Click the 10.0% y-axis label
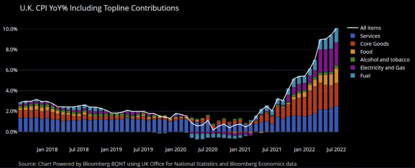The height and width of the screenshot is (168, 415). 10,29
